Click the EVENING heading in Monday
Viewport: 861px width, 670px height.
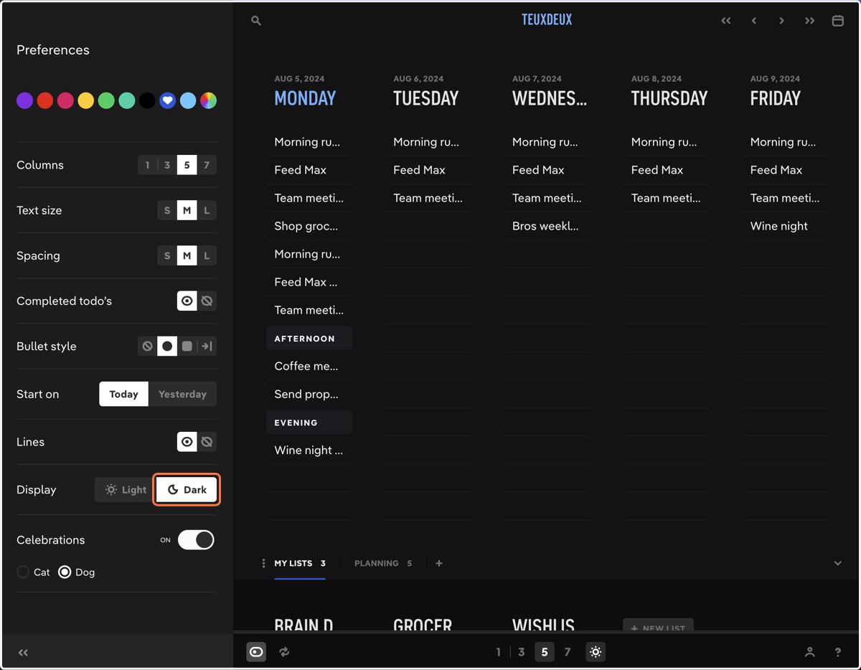click(x=309, y=423)
